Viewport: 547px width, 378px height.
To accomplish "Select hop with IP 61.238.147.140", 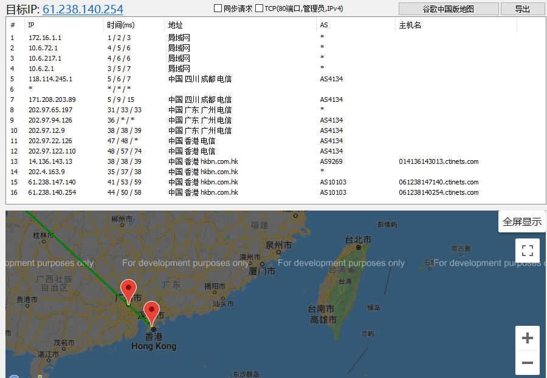I will (x=275, y=182).
